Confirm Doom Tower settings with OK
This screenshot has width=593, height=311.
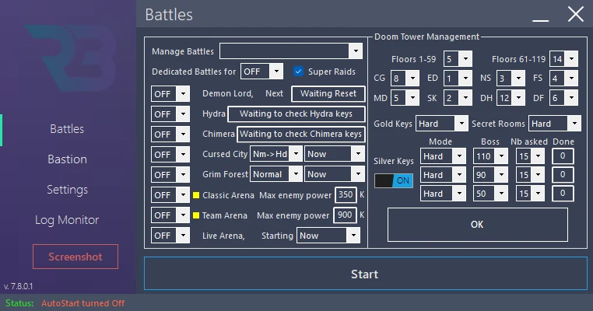477,225
